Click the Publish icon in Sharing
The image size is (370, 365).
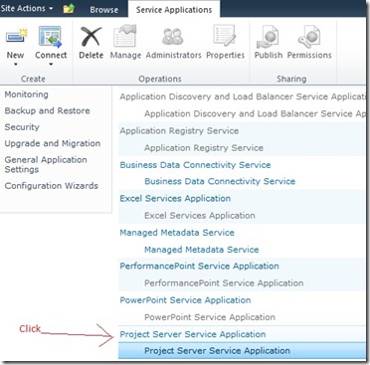coord(268,37)
